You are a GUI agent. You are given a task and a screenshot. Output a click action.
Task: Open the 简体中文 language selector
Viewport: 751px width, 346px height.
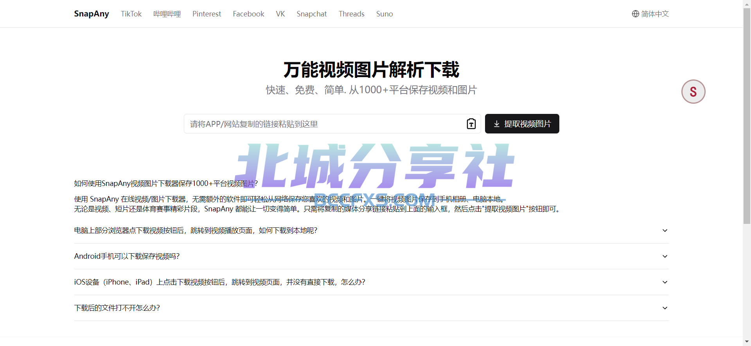click(650, 14)
